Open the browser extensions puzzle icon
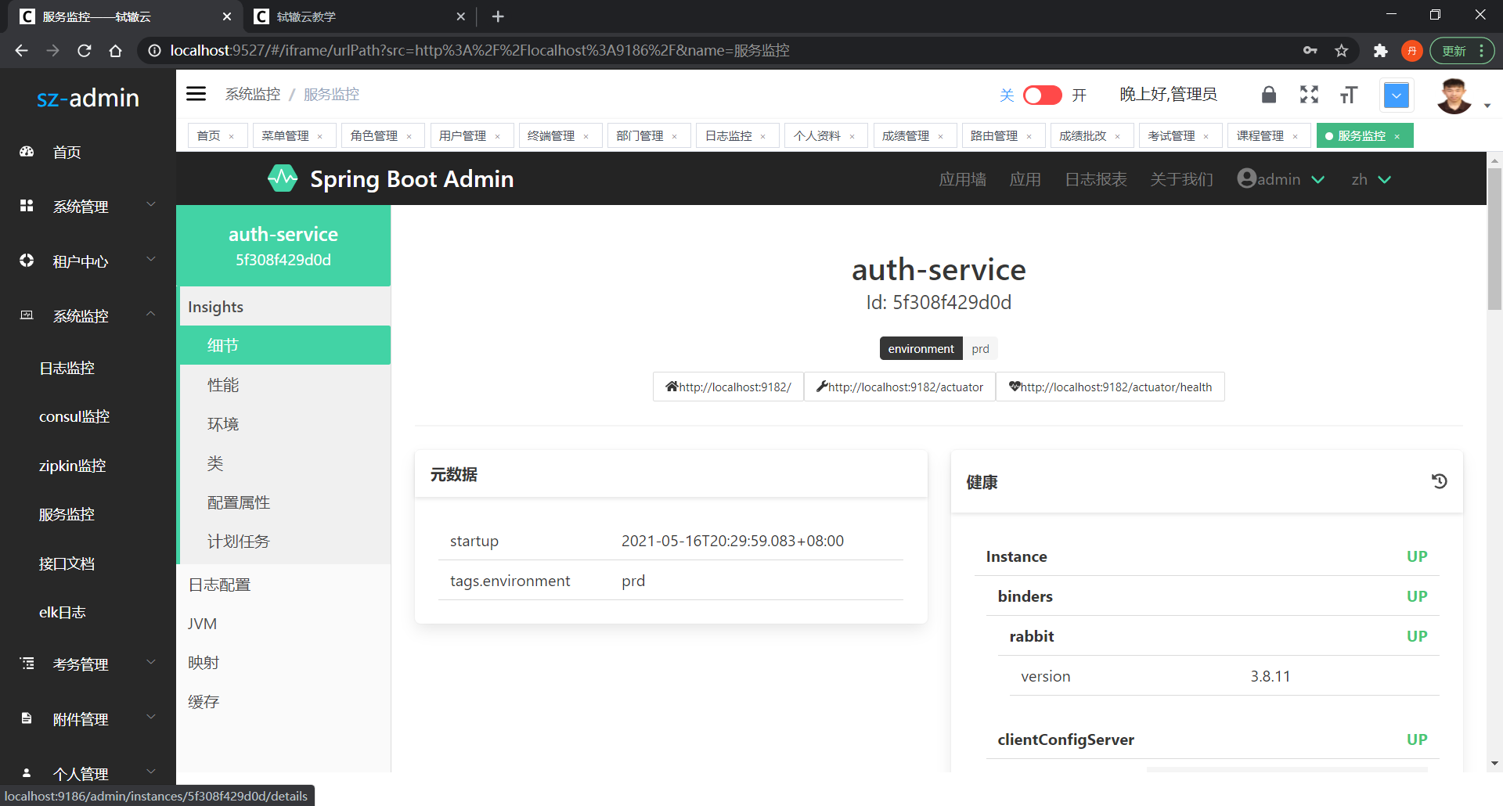 tap(1380, 51)
